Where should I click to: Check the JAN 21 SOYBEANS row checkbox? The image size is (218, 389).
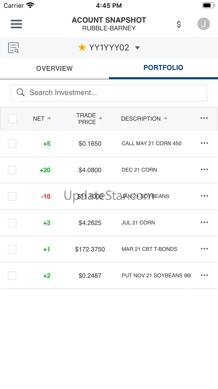[12, 196]
